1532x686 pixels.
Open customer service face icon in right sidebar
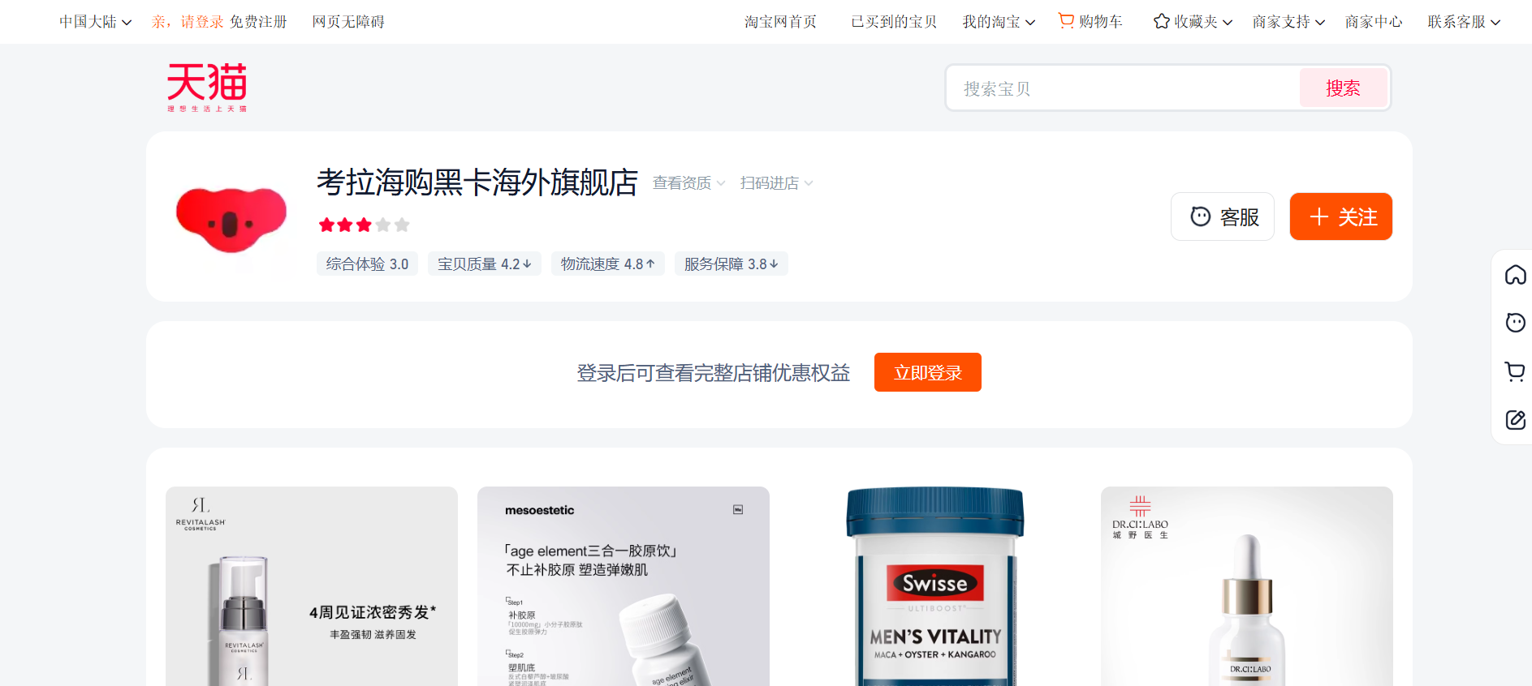coord(1515,323)
